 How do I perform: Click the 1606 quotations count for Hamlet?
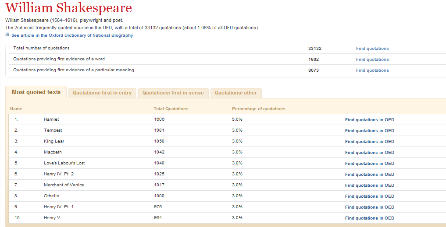159,119
